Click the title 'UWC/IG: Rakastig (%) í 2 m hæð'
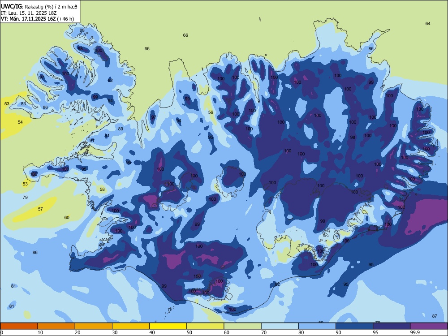Screen dimensions: 448x336 (x=39, y=6)
